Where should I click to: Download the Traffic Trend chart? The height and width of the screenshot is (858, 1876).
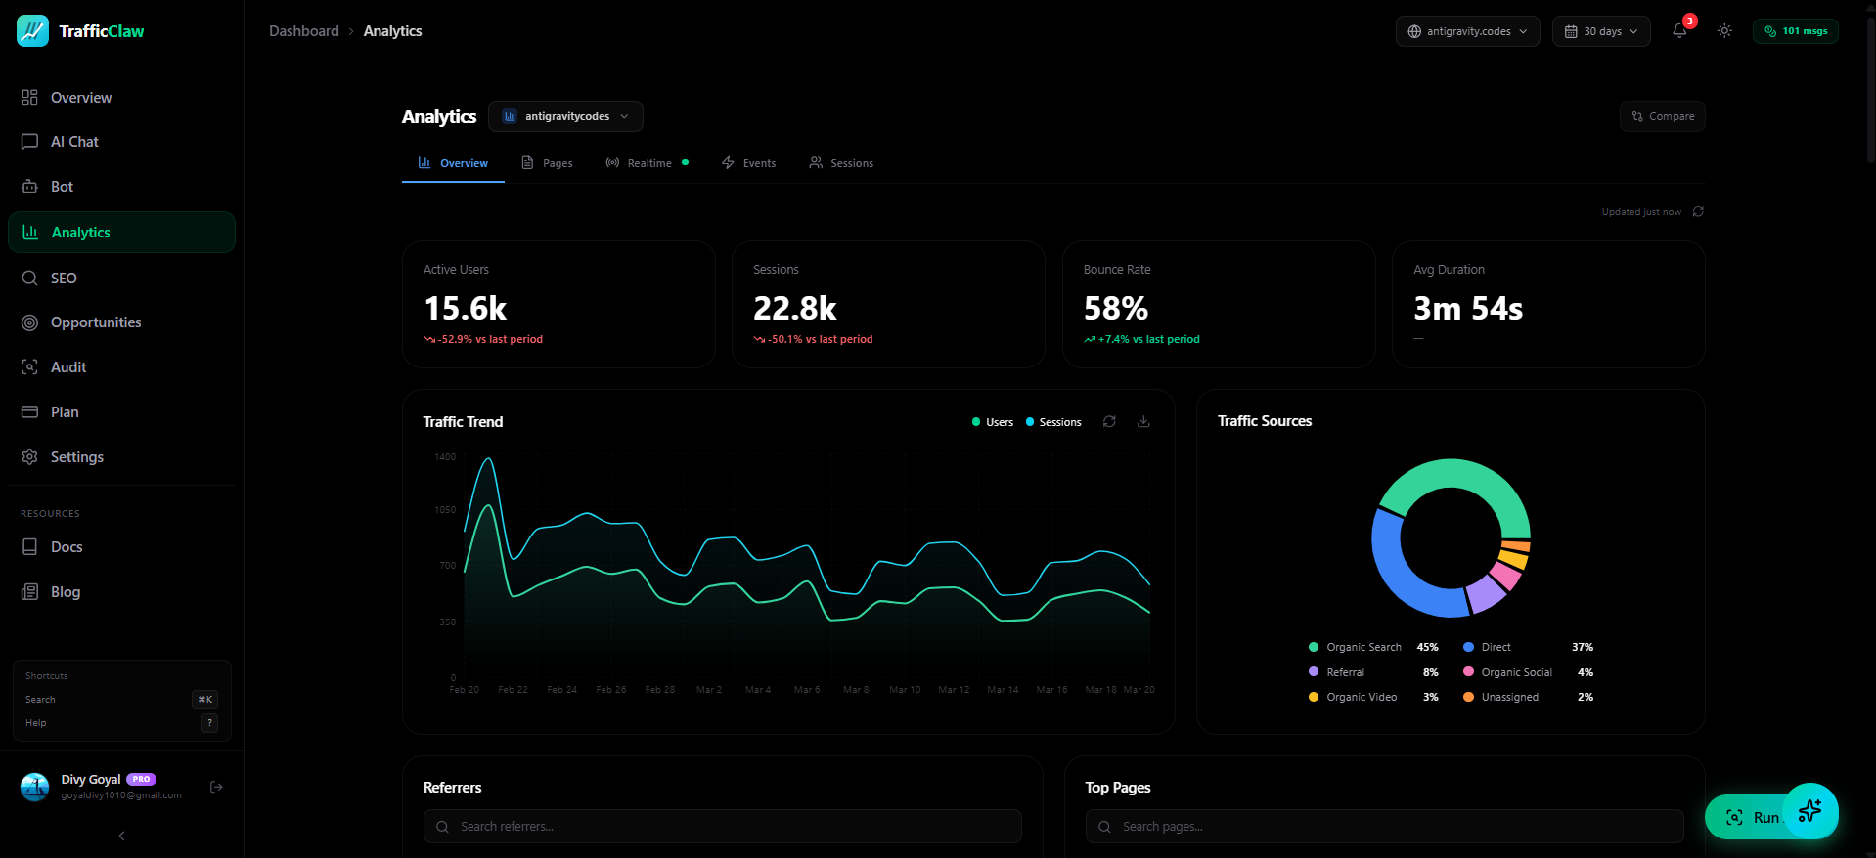click(1143, 422)
